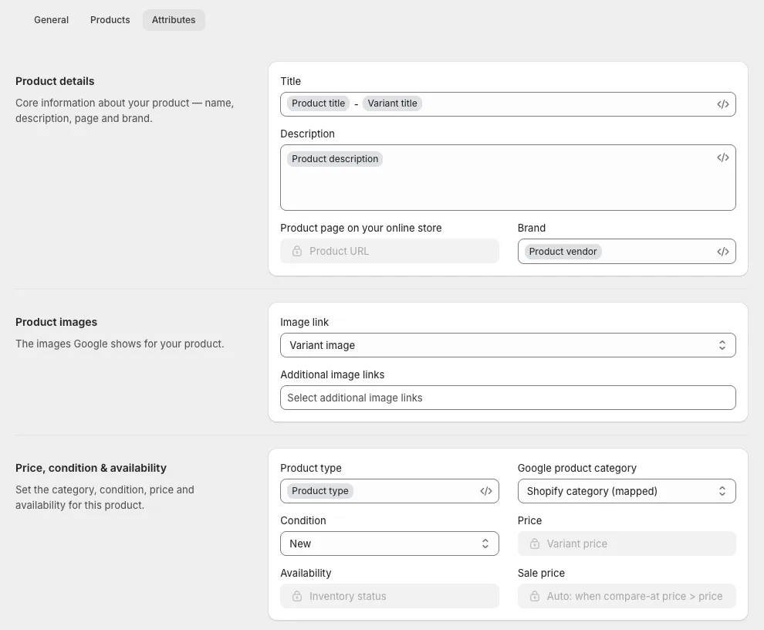Open code editor icon in Description field
The width and height of the screenshot is (764, 630).
point(722,157)
